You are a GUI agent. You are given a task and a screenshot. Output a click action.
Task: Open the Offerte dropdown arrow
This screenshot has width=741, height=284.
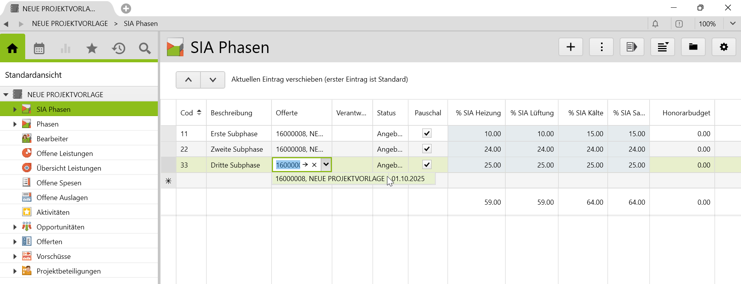pyautogui.click(x=326, y=165)
